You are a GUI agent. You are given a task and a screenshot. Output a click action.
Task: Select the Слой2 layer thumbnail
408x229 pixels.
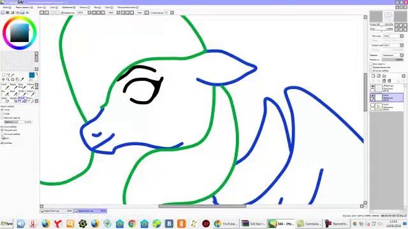(379, 97)
